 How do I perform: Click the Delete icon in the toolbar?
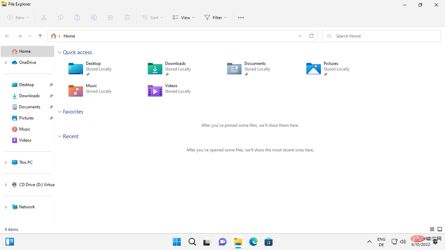[x=127, y=17]
